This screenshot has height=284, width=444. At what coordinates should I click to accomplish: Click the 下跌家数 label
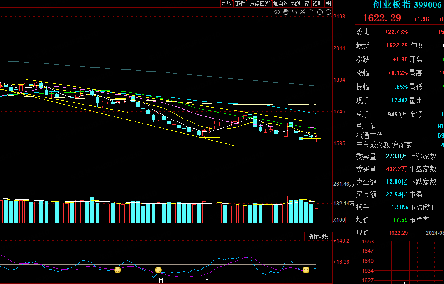click(x=422, y=182)
